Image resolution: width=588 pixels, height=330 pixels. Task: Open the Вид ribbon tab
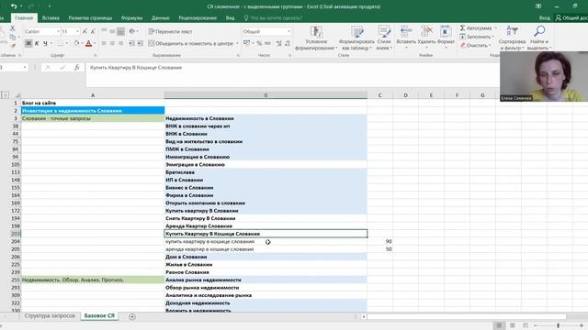pos(231,18)
